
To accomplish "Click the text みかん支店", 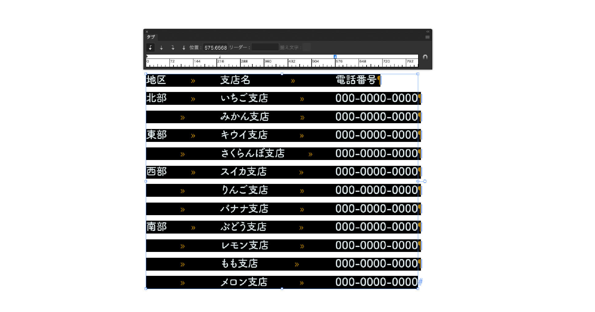I will click(x=245, y=116).
